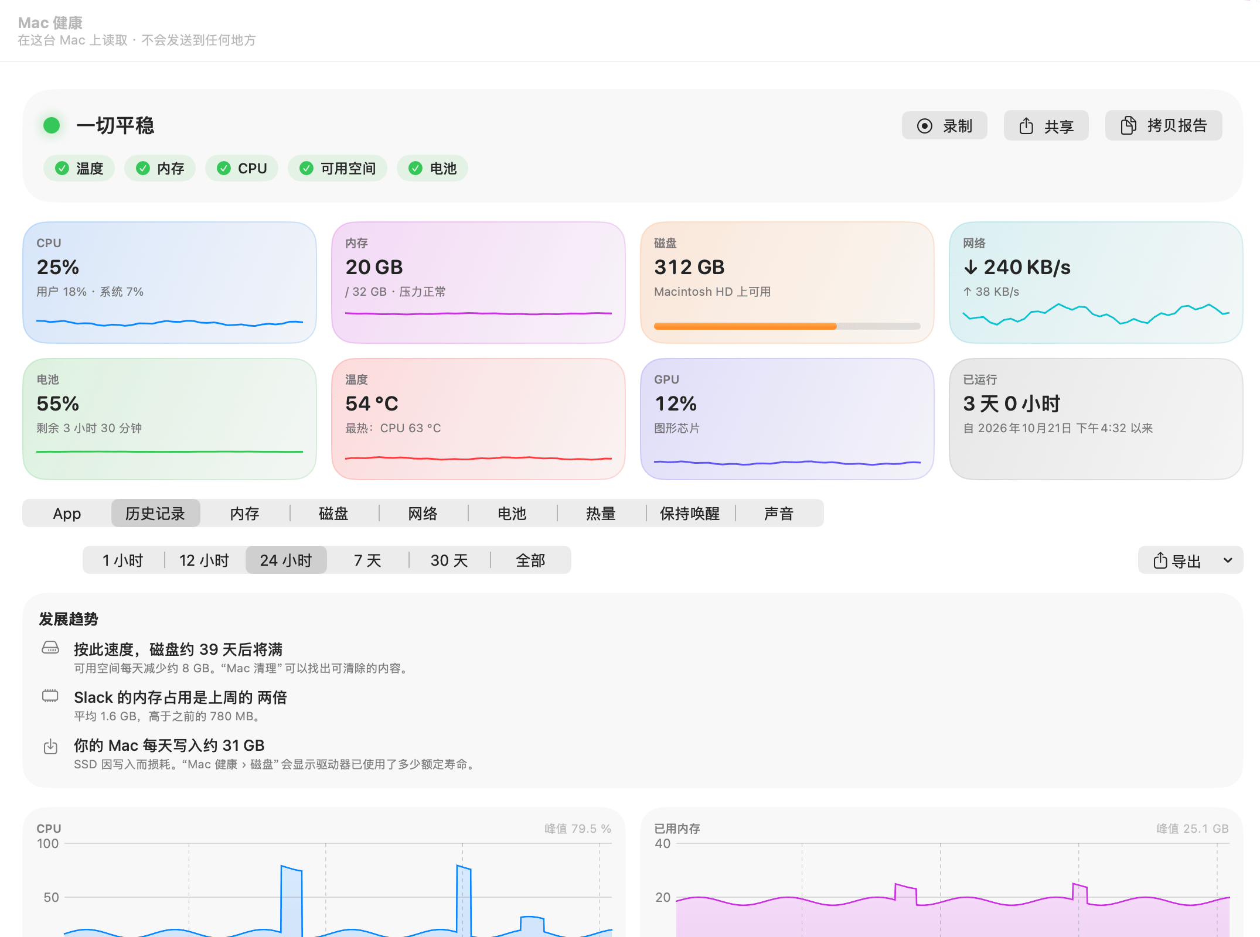Select the 全部 time range
This screenshot has width=1260, height=937.
(x=530, y=560)
